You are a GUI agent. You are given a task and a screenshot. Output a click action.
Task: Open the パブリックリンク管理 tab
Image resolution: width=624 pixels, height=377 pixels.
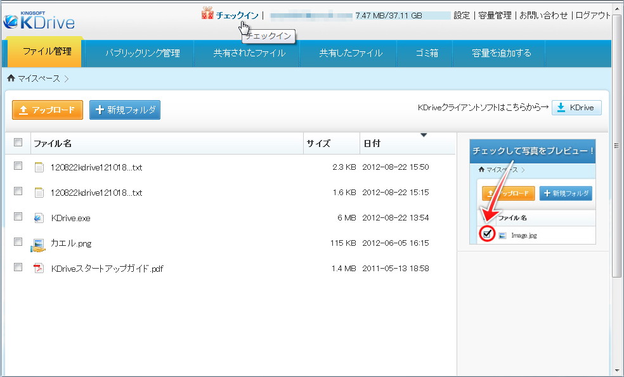tap(145, 53)
